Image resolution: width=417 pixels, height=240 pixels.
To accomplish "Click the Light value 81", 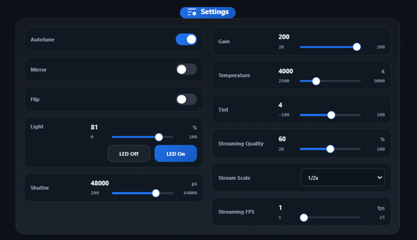I will point(94,127).
